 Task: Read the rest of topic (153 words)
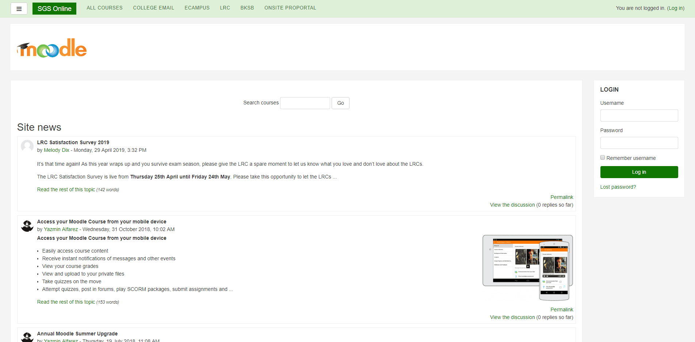[x=66, y=302]
